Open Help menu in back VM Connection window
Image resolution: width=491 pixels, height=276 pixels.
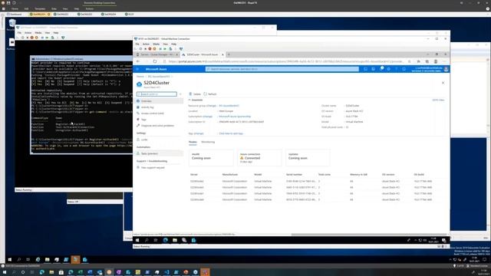[x=56, y=33]
